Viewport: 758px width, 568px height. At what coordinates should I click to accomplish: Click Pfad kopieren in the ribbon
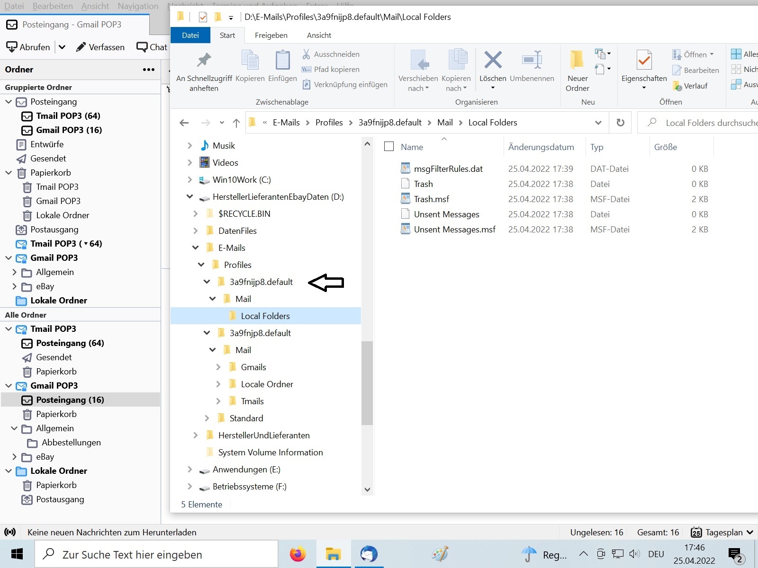(336, 69)
